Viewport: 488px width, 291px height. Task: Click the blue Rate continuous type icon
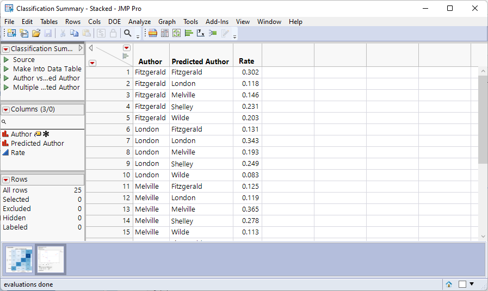tap(5, 152)
